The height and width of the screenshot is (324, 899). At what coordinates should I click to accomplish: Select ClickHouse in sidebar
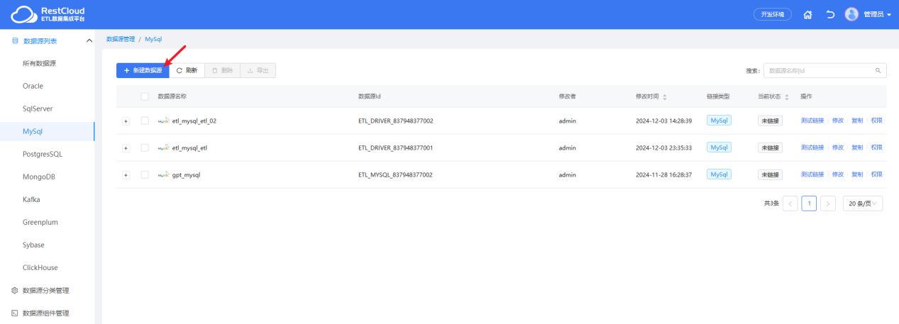tap(47, 267)
